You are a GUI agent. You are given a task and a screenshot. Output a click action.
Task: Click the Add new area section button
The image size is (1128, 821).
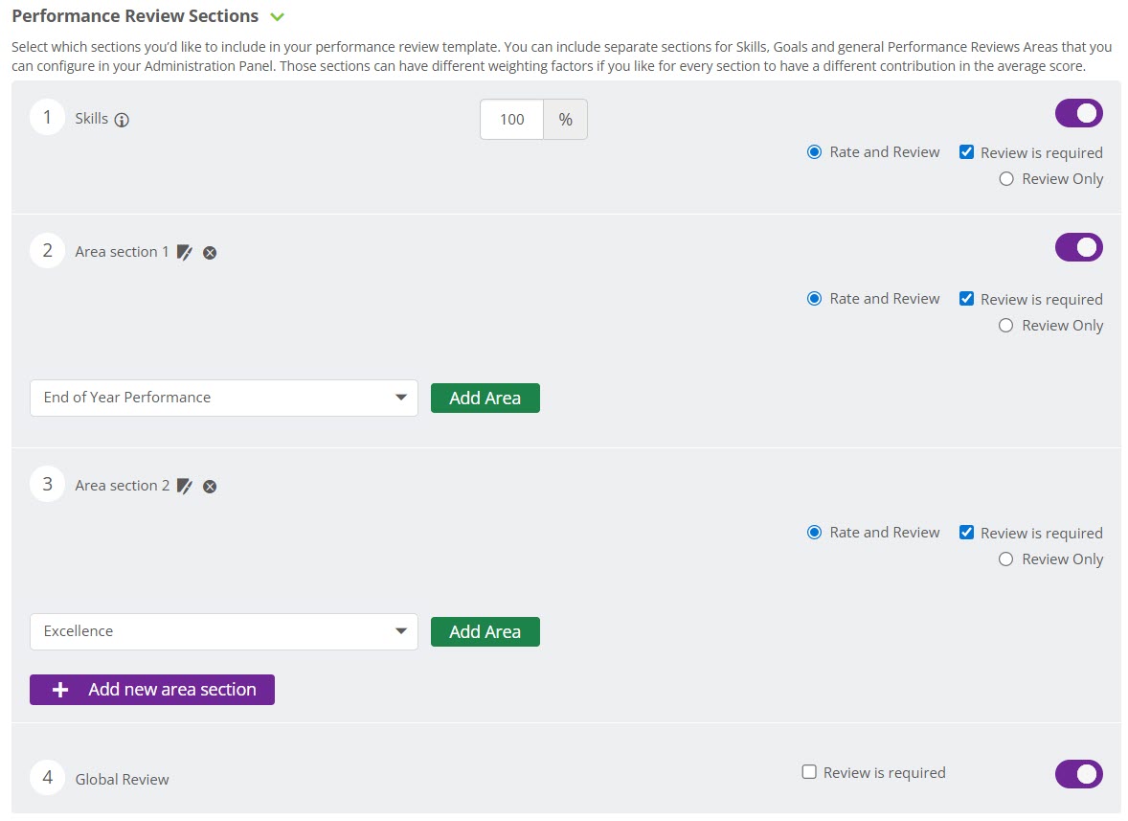[152, 690]
